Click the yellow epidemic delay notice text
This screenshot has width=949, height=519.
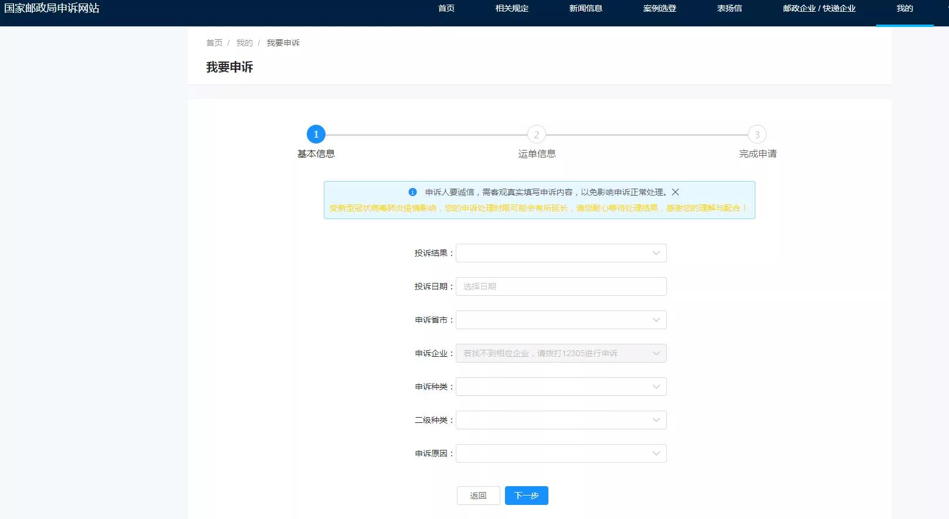pyautogui.click(x=538, y=208)
